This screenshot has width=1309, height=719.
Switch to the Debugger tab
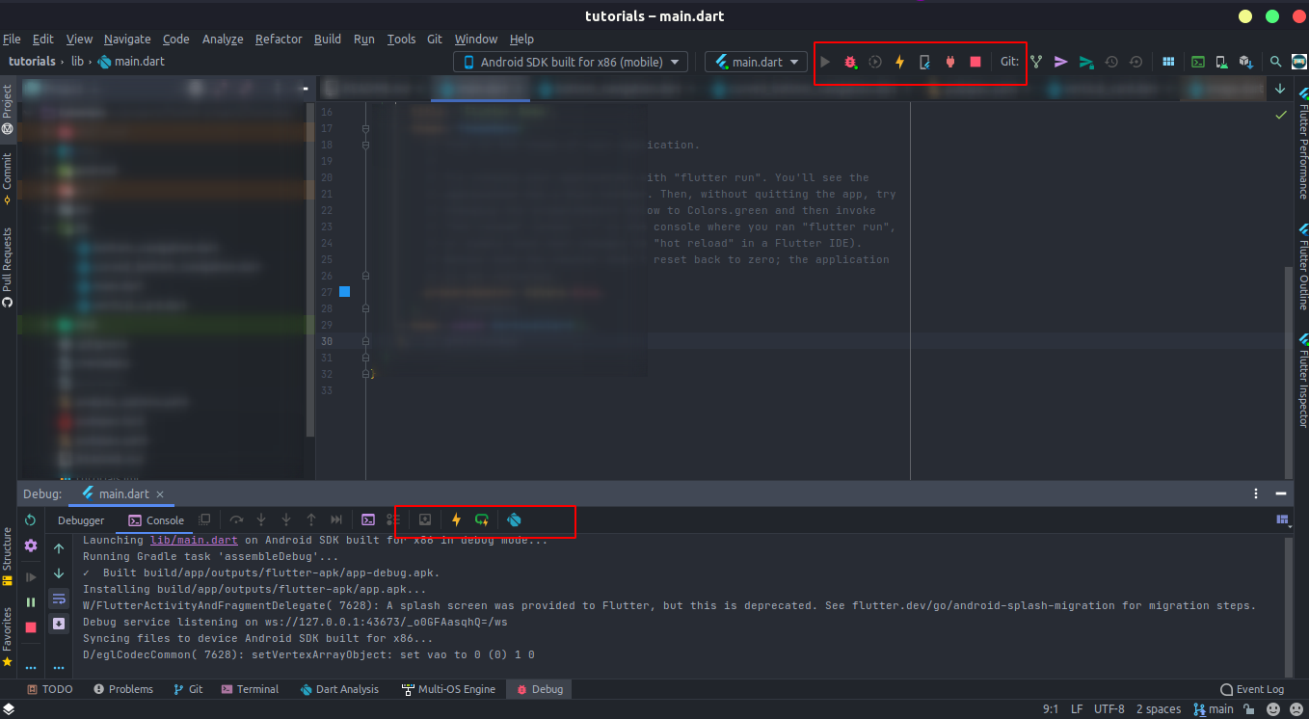[81, 520]
